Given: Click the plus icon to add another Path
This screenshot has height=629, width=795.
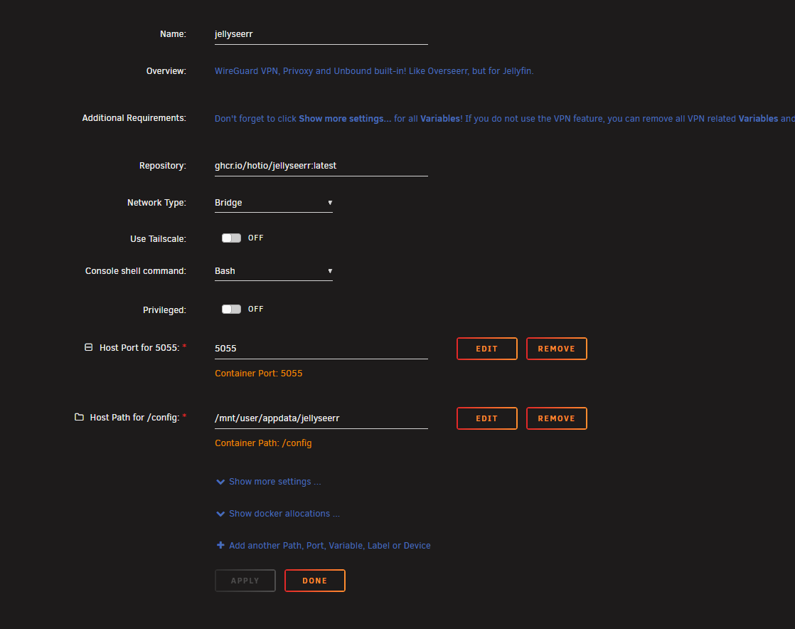Looking at the screenshot, I should 220,546.
